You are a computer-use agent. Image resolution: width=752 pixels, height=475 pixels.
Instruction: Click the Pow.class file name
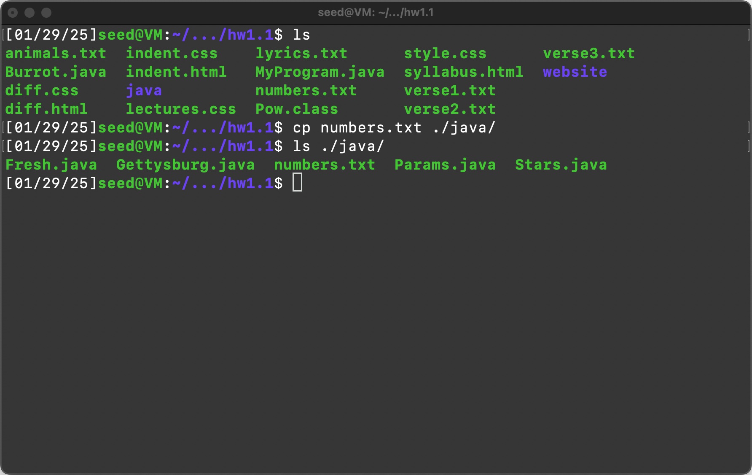pos(297,109)
